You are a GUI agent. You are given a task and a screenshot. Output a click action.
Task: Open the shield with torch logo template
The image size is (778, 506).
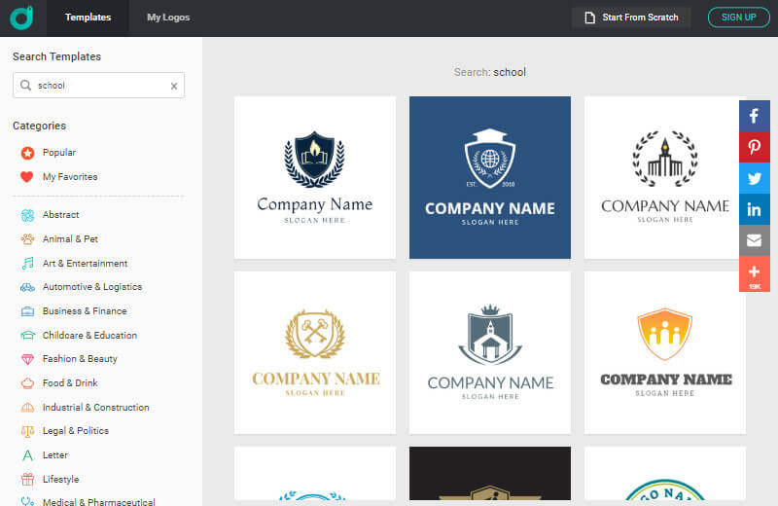pos(315,177)
